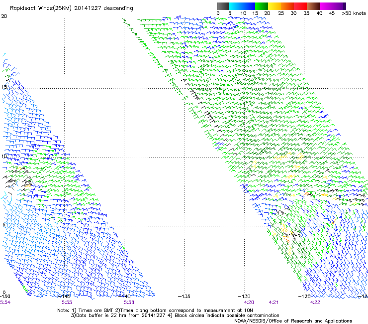Click the purple time label '5:56'
The height and width of the screenshot is (324, 368).
129,303
